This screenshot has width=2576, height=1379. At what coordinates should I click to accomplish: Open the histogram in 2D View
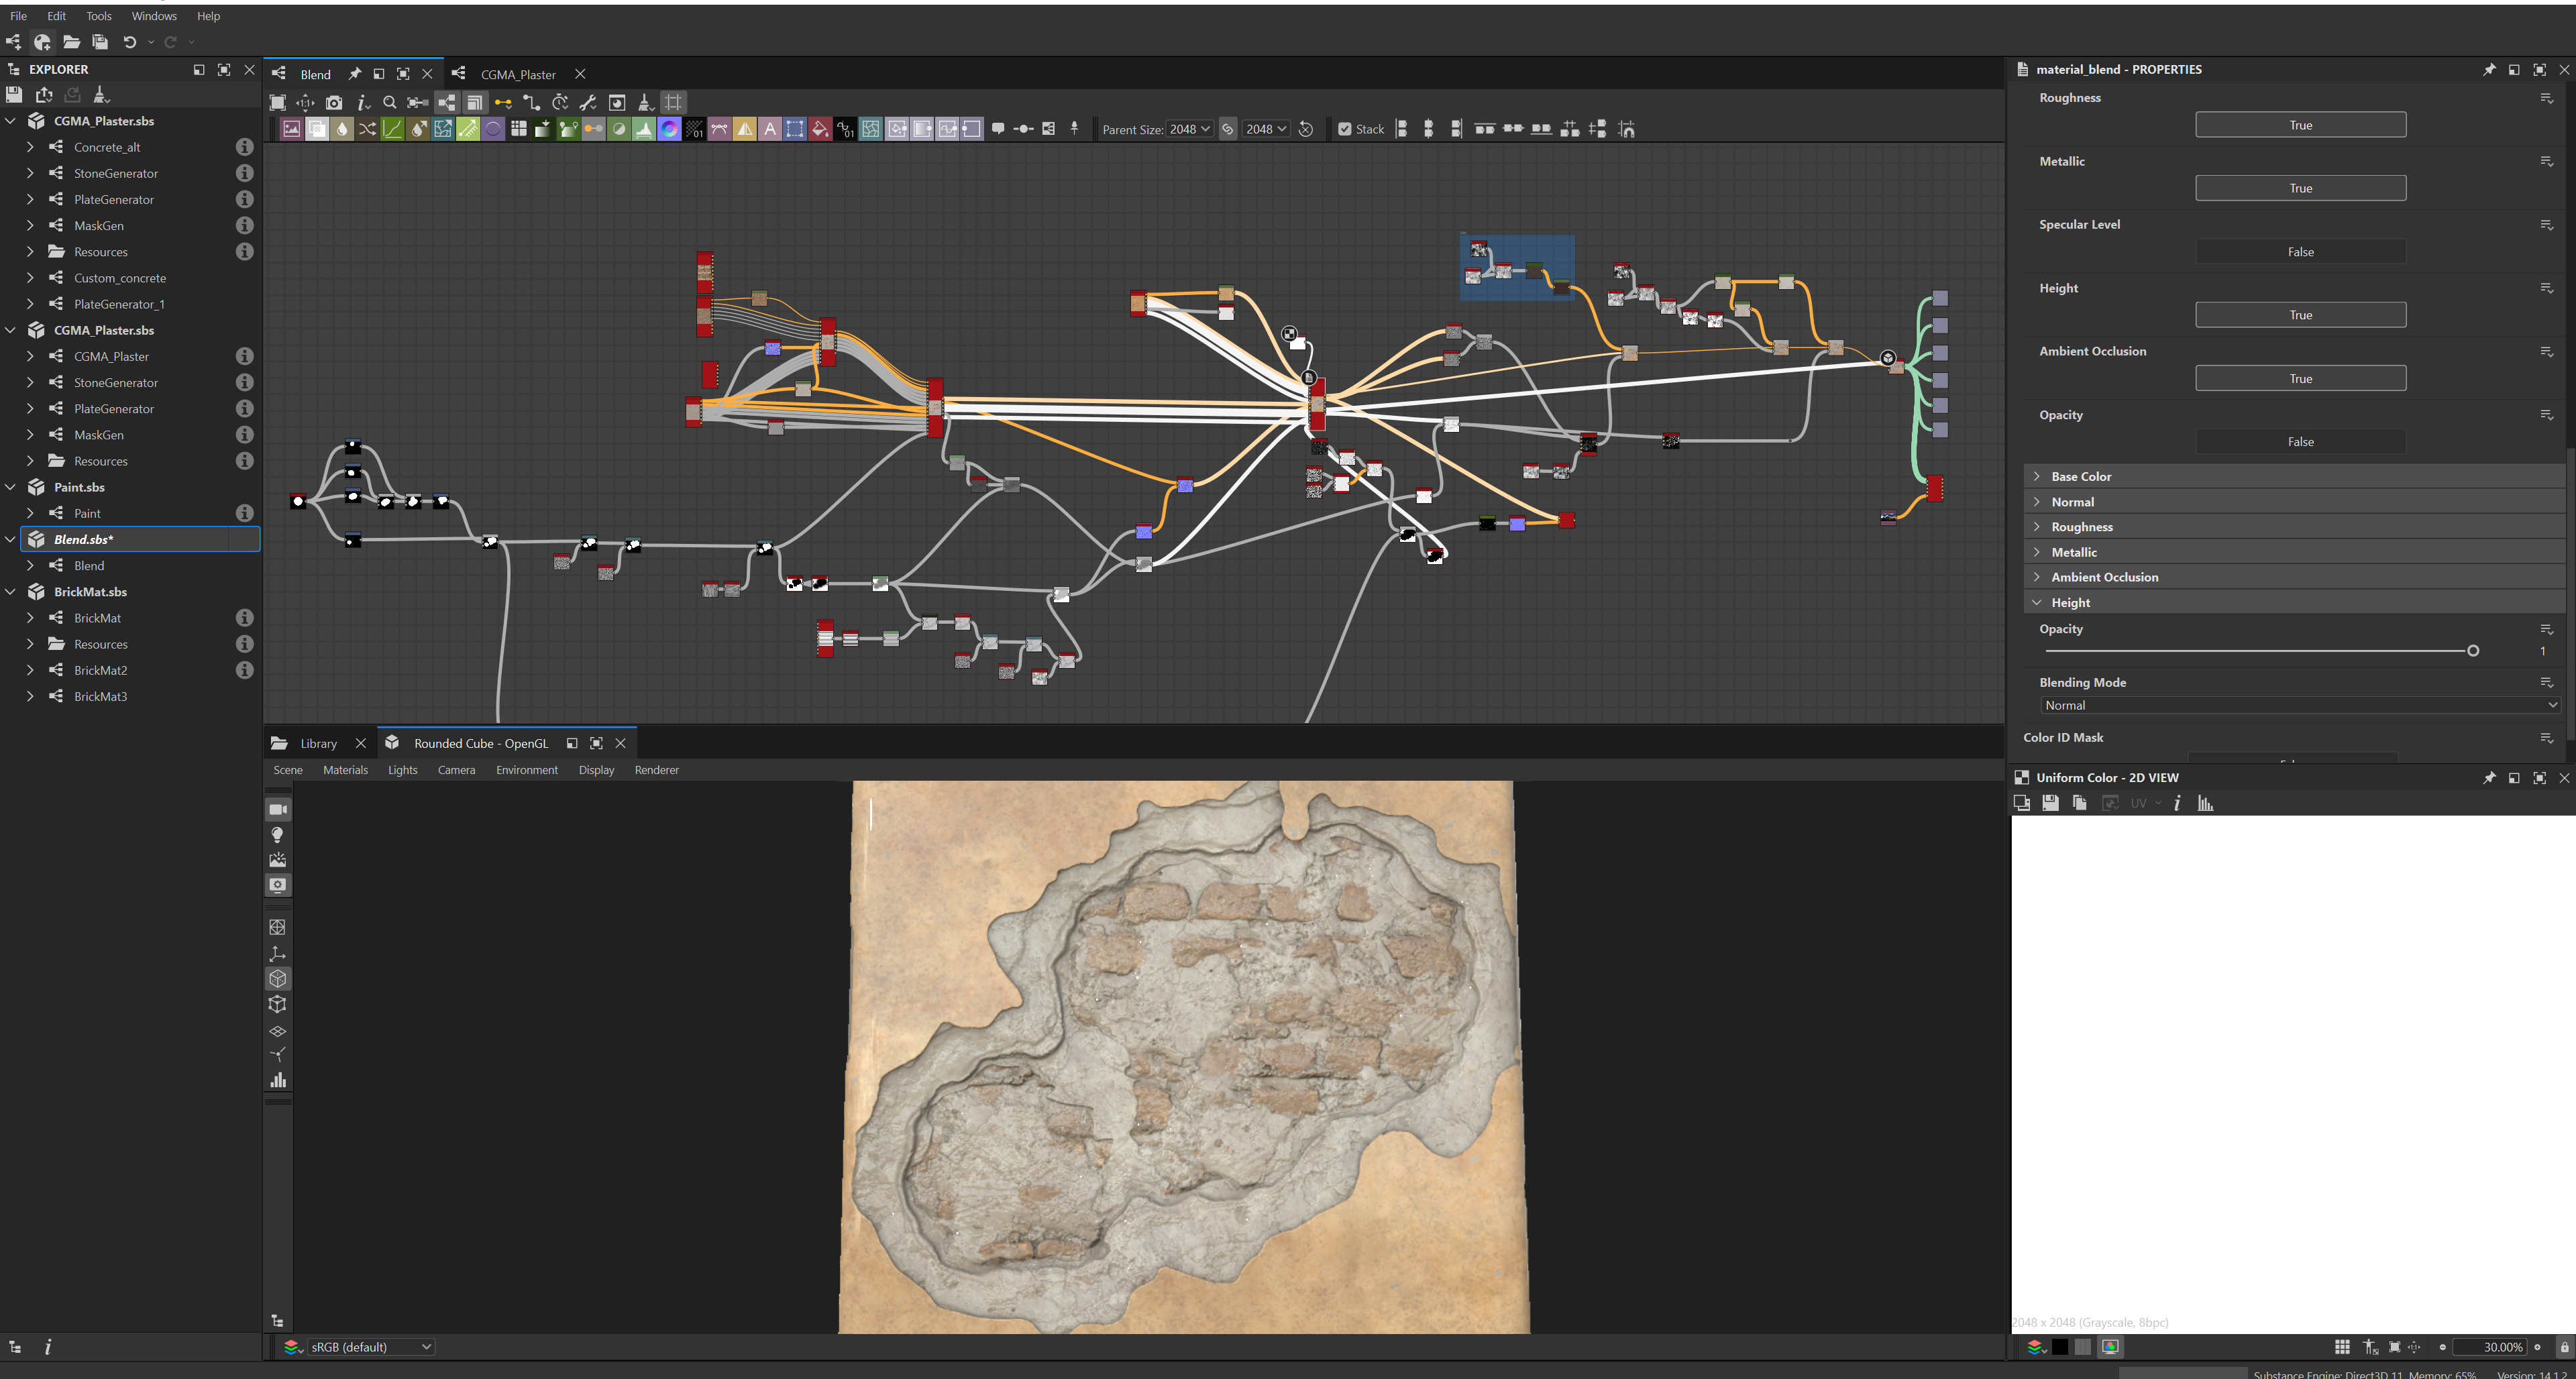2205,803
